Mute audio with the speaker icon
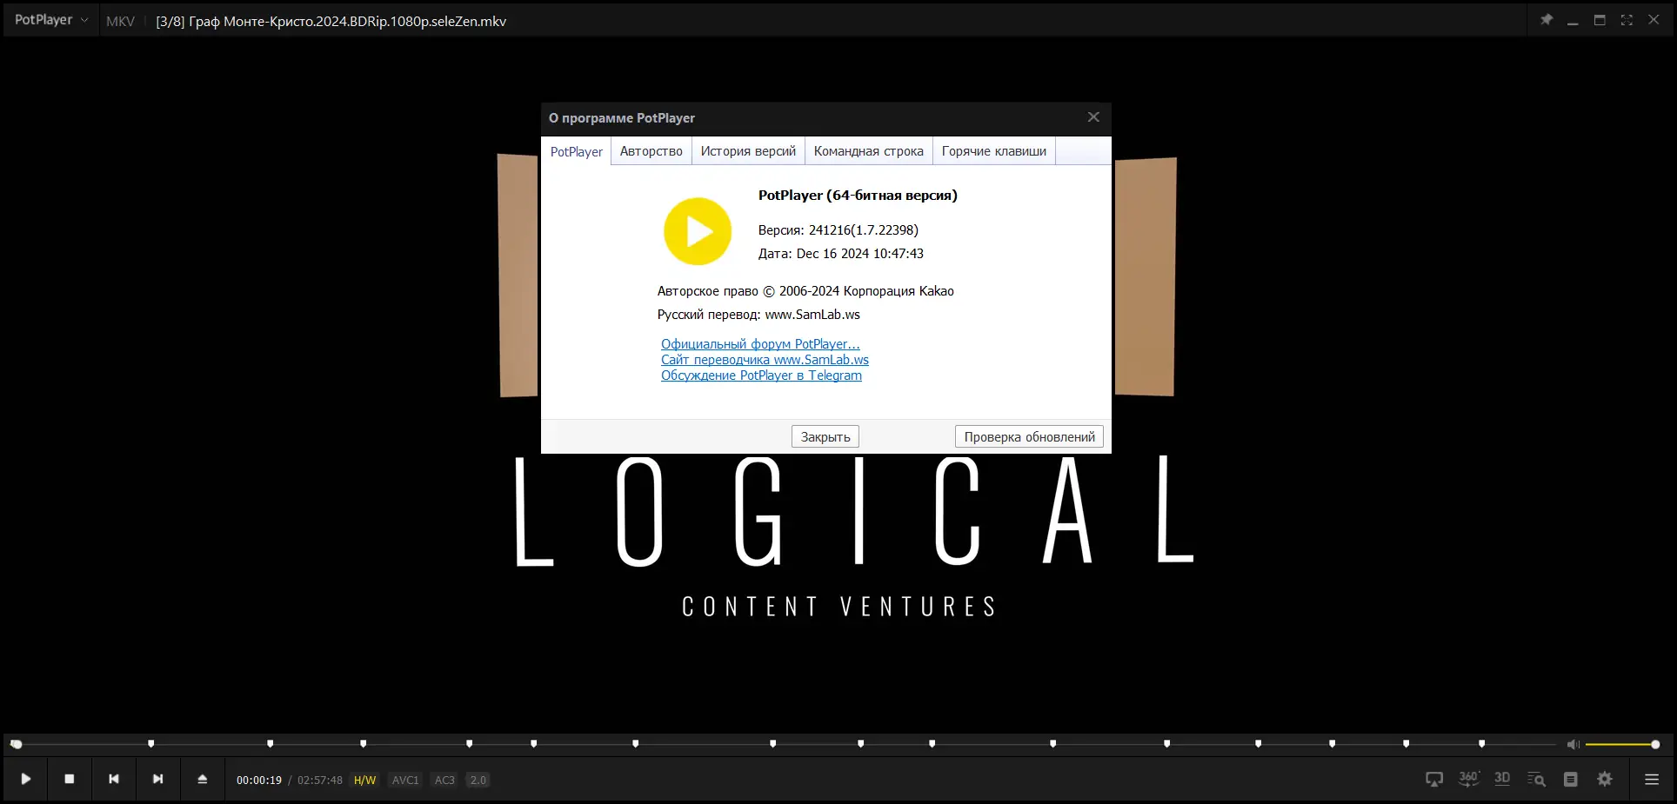This screenshot has height=804, width=1677. (1573, 745)
